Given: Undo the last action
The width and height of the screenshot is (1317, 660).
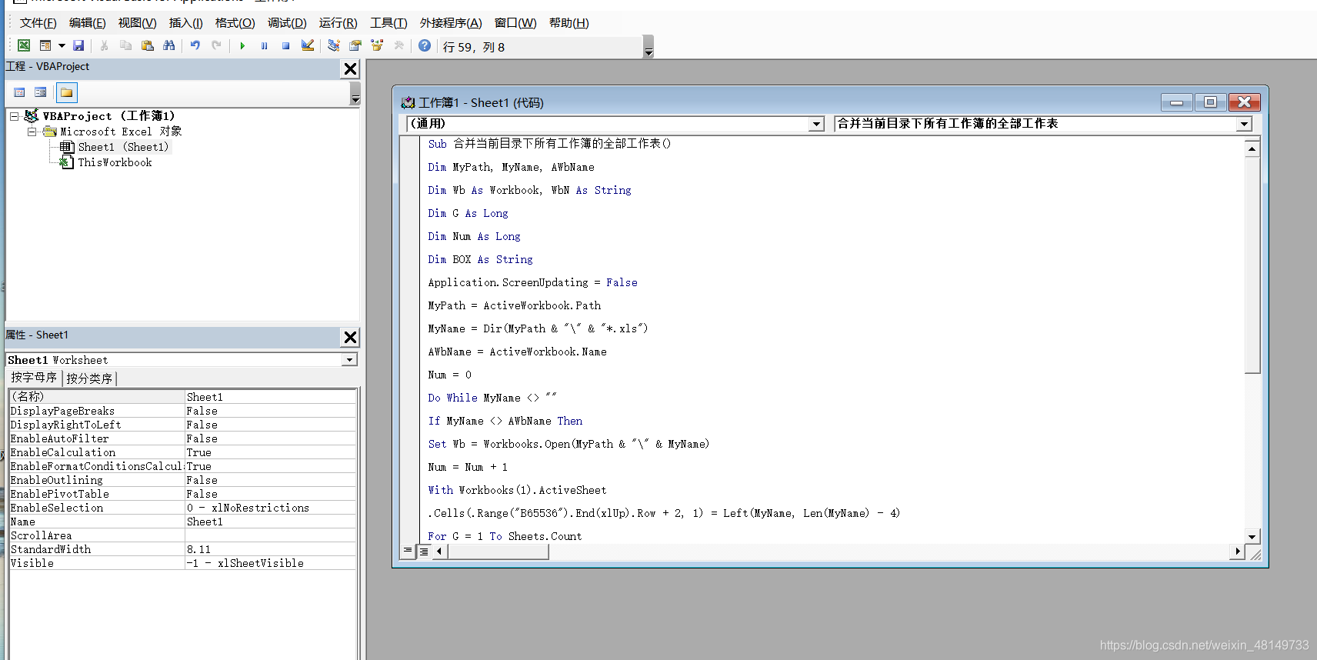Looking at the screenshot, I should (195, 46).
